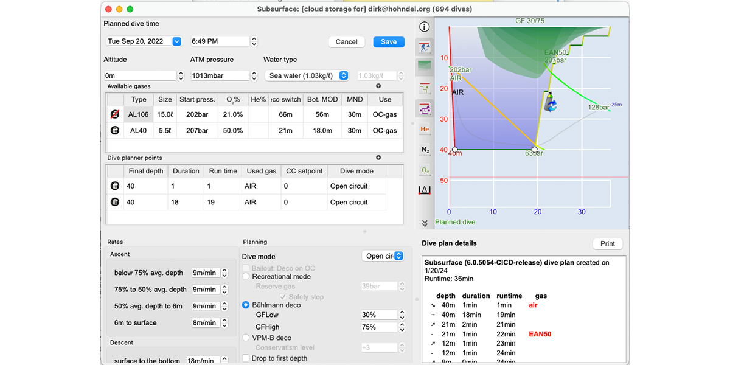Click the Save button

pyautogui.click(x=389, y=42)
